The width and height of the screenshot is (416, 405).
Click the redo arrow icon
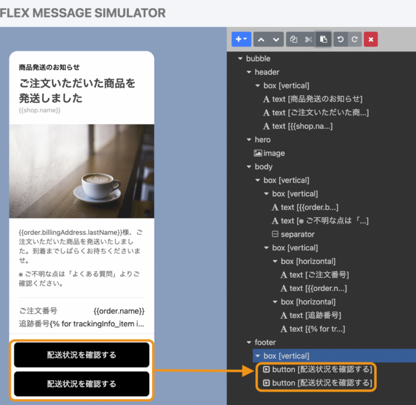tap(355, 39)
